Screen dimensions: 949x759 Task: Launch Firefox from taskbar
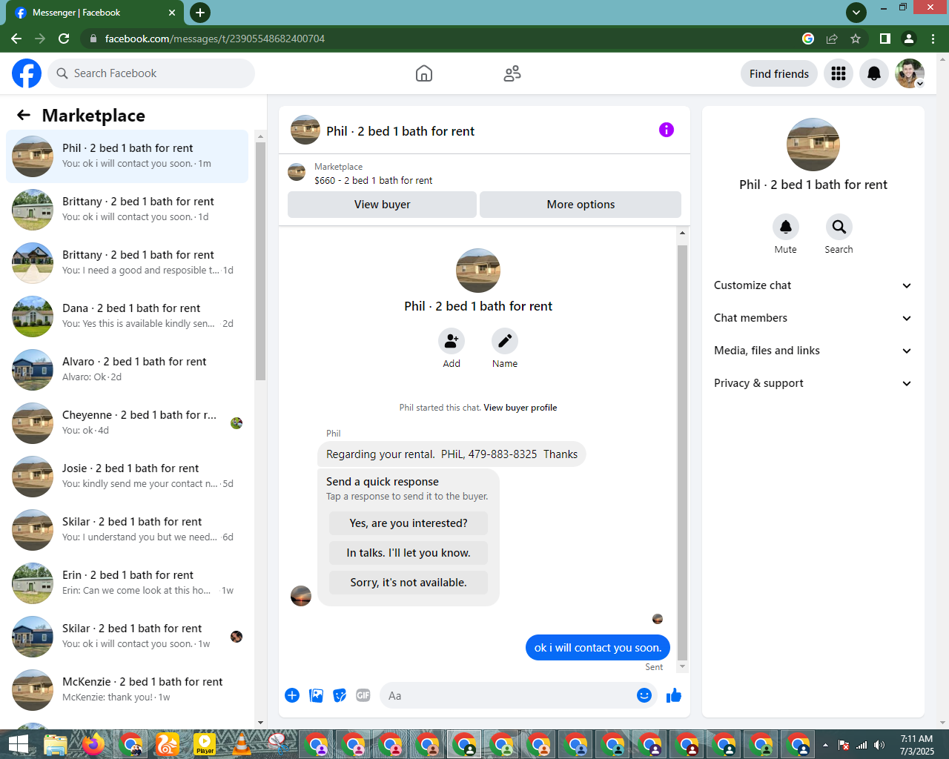93,744
